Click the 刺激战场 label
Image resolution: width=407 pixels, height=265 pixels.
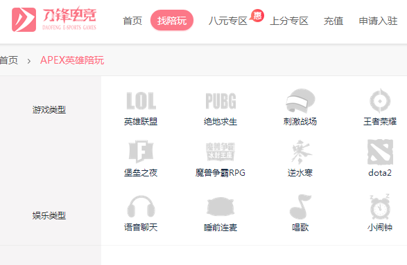(x=300, y=121)
